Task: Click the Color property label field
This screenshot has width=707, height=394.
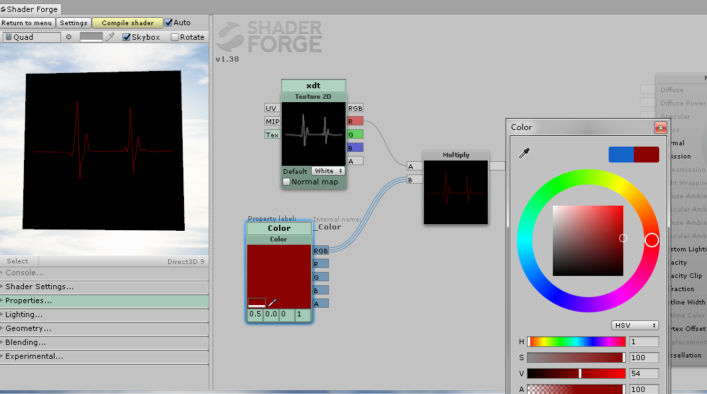Action: 279,228
